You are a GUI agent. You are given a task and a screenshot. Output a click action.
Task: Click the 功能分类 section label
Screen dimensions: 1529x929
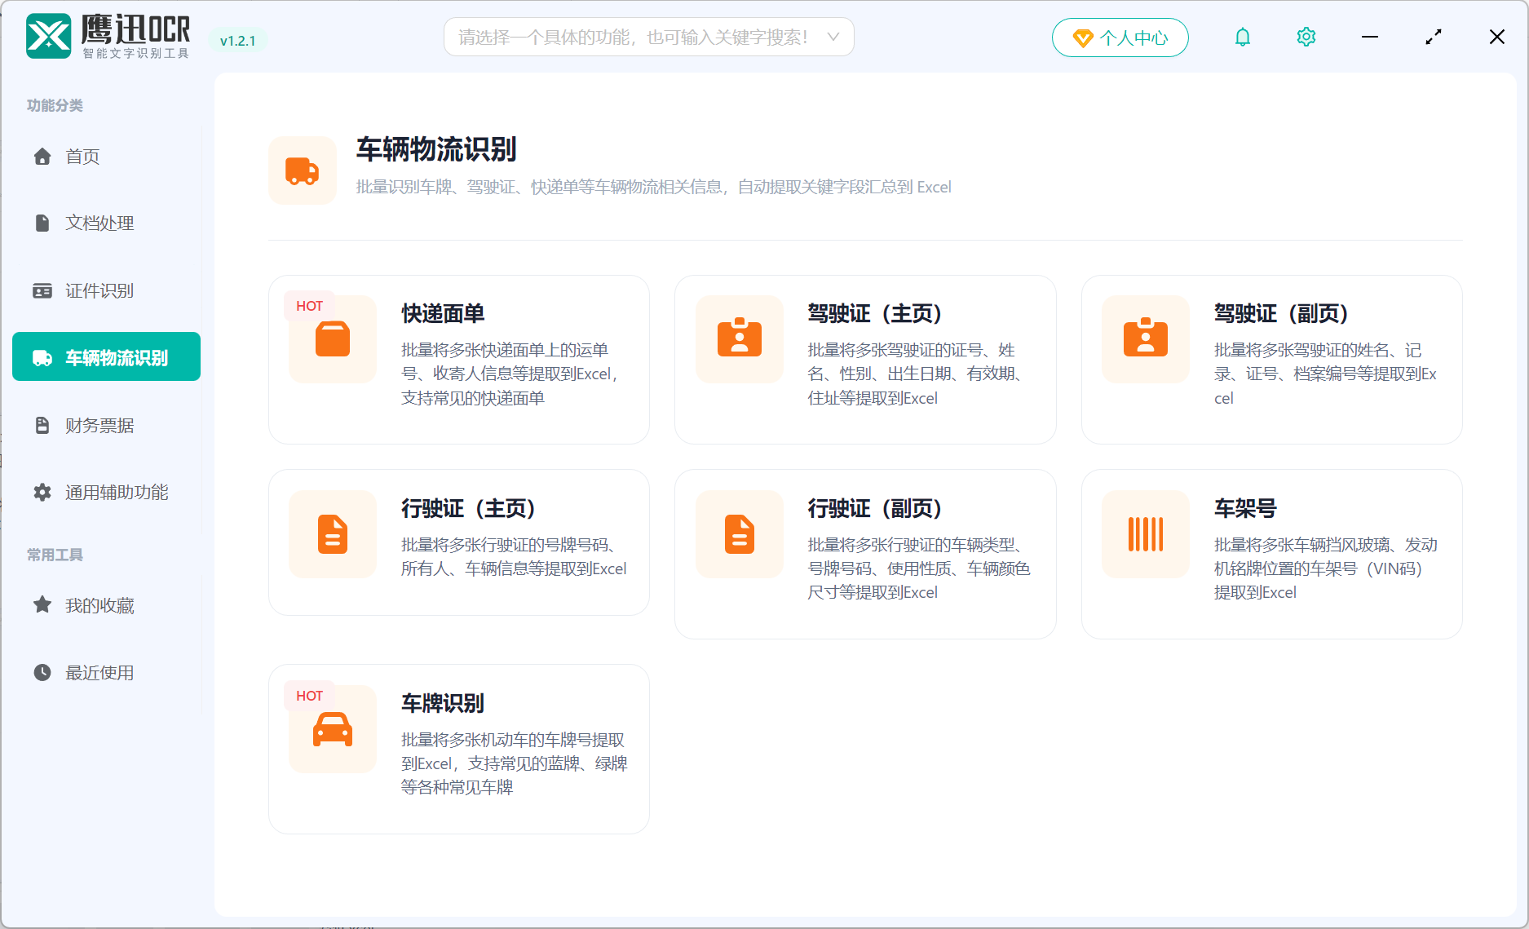(55, 105)
